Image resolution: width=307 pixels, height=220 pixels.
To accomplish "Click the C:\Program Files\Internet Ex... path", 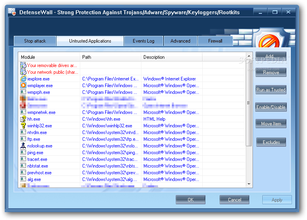I will pos(110,79).
